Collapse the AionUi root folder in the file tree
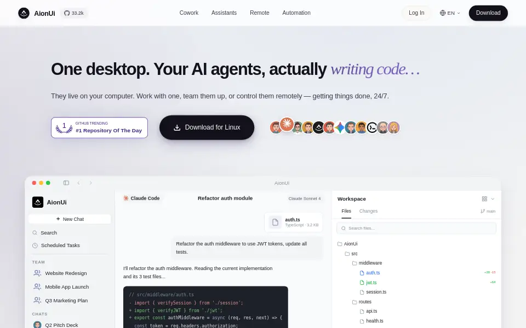This screenshot has width=526, height=328. point(347,244)
